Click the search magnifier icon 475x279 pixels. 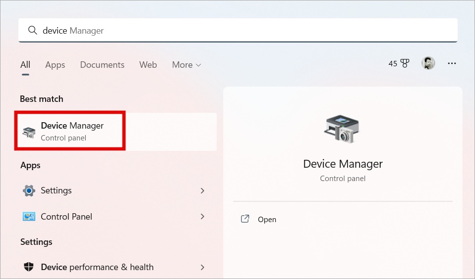pos(32,30)
